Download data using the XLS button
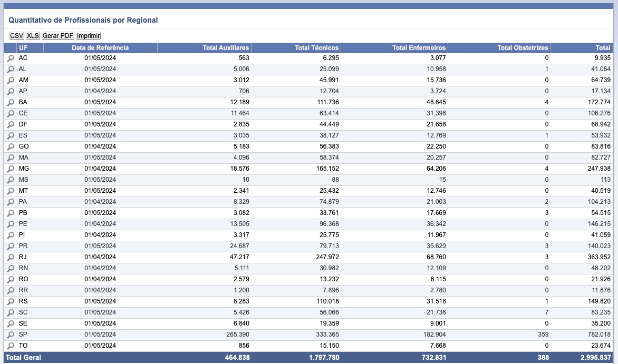 33,36
